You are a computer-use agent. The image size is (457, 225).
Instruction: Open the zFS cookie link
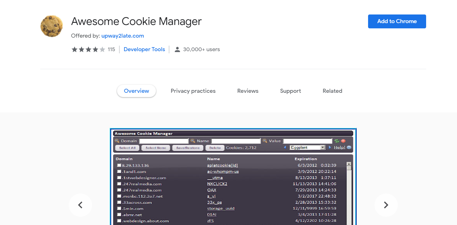tap(210, 221)
